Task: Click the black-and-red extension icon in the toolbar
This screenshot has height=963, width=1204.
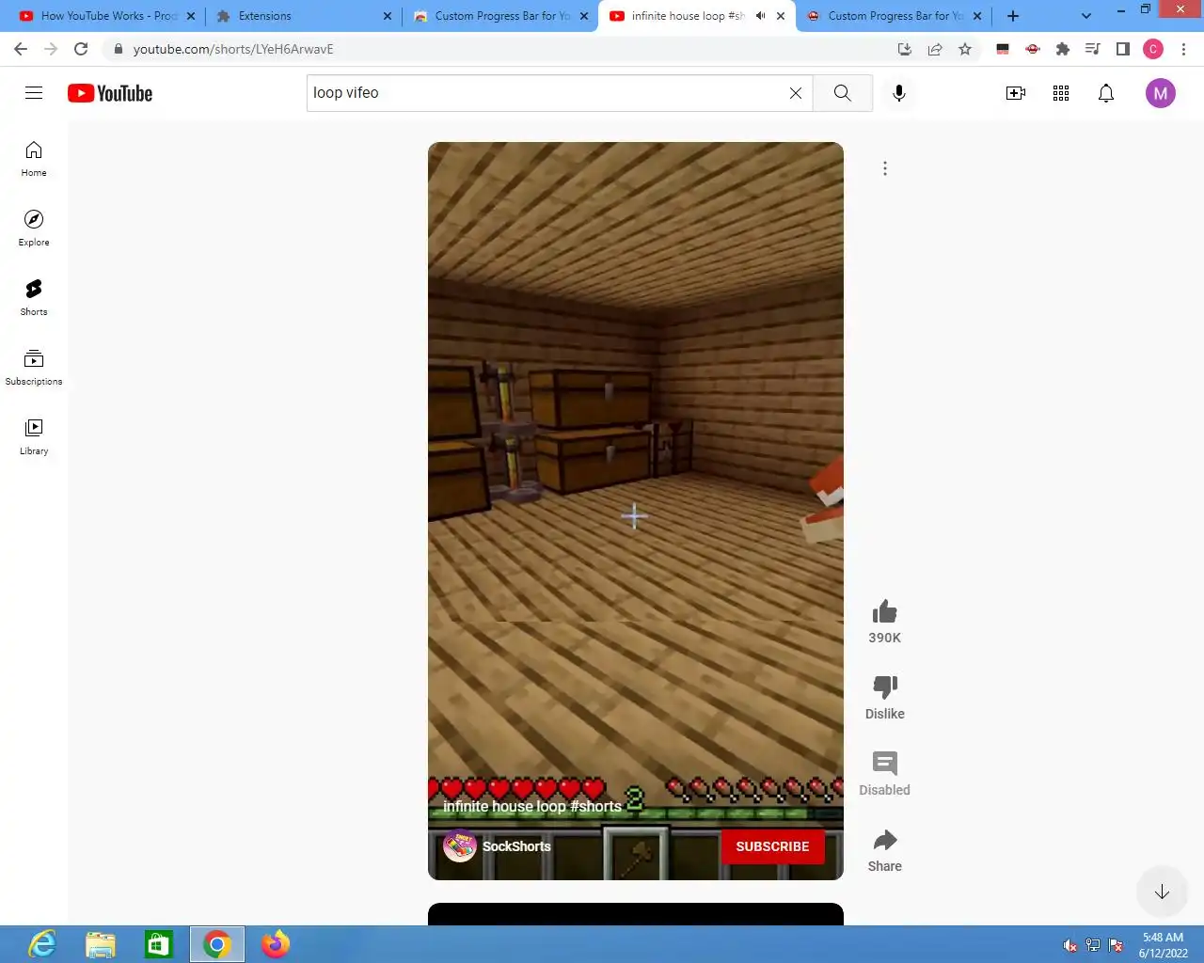Action: coord(1003,49)
